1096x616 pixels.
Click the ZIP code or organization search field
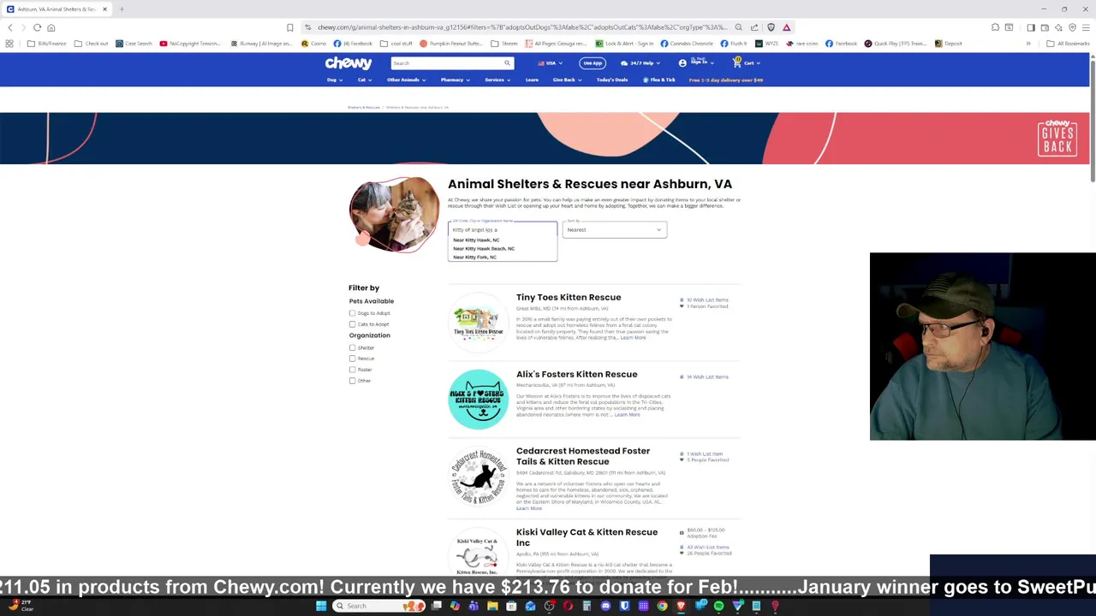pos(502,229)
